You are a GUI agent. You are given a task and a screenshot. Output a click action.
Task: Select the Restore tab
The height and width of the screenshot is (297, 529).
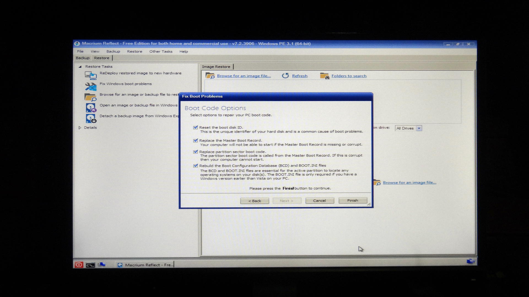point(102,58)
